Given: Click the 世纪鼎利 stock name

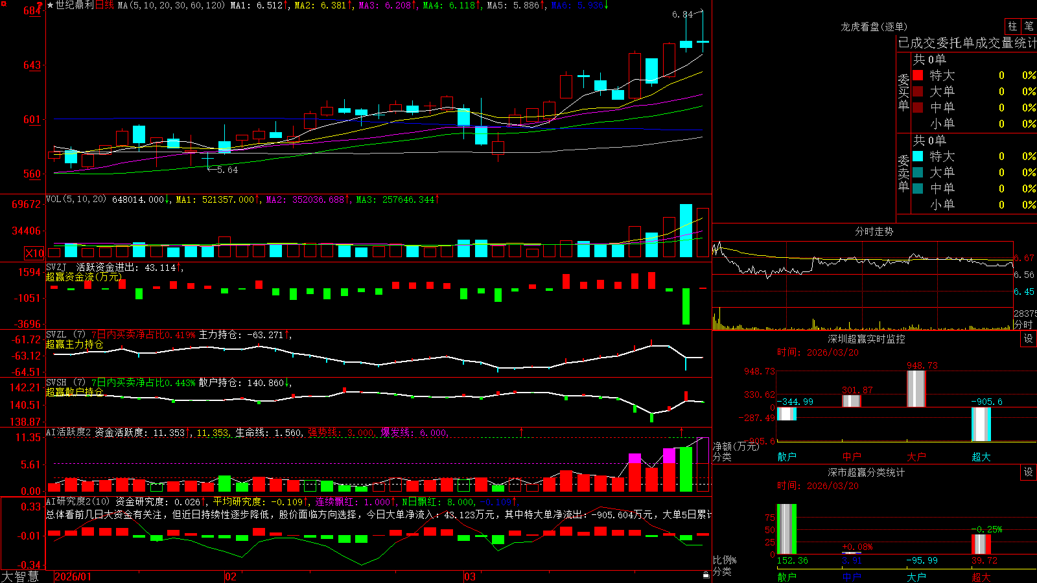Looking at the screenshot, I should tap(75, 5).
